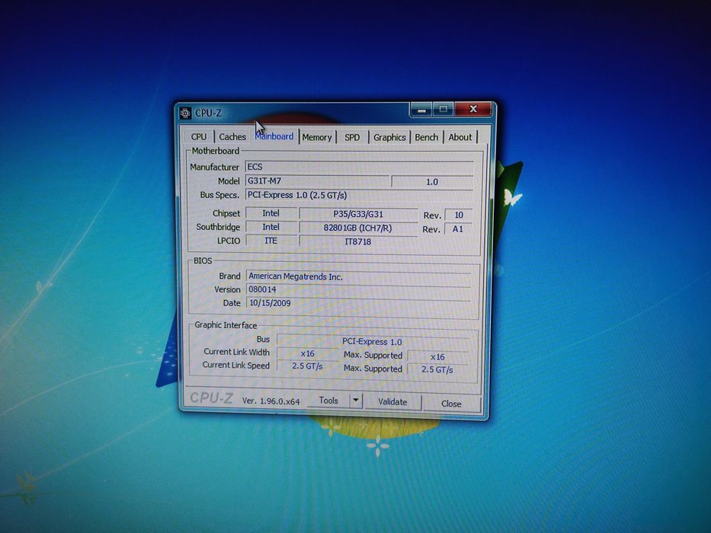This screenshot has height=533, width=711.
Task: Open the SPD tab
Action: click(352, 137)
